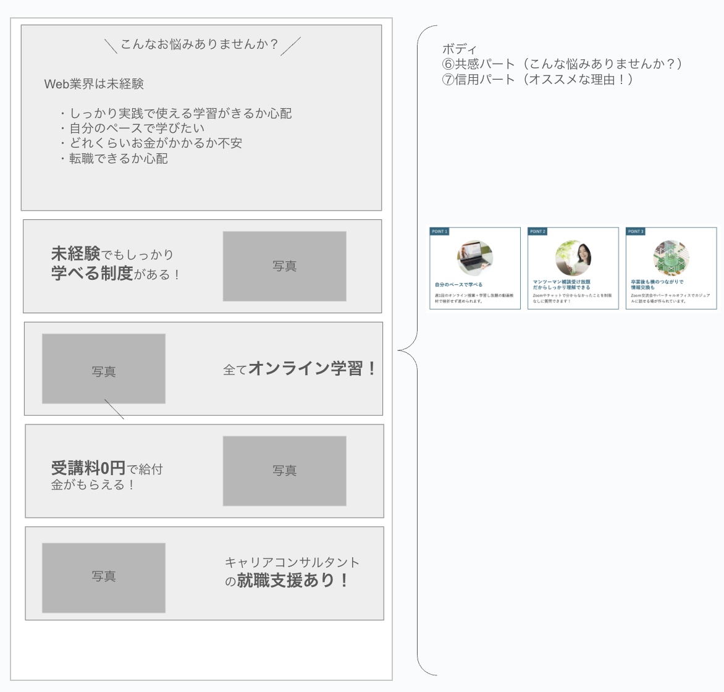Click the smiling woman circle image in POINT 2
The image size is (724, 692).
click(573, 258)
